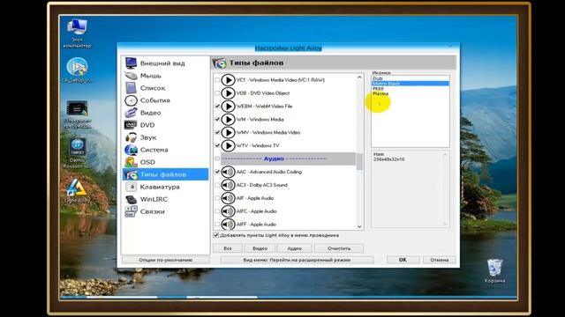Screen dimensions: 565x317
Task: Enable the VC1 file type checkbox
Action: 217,80
